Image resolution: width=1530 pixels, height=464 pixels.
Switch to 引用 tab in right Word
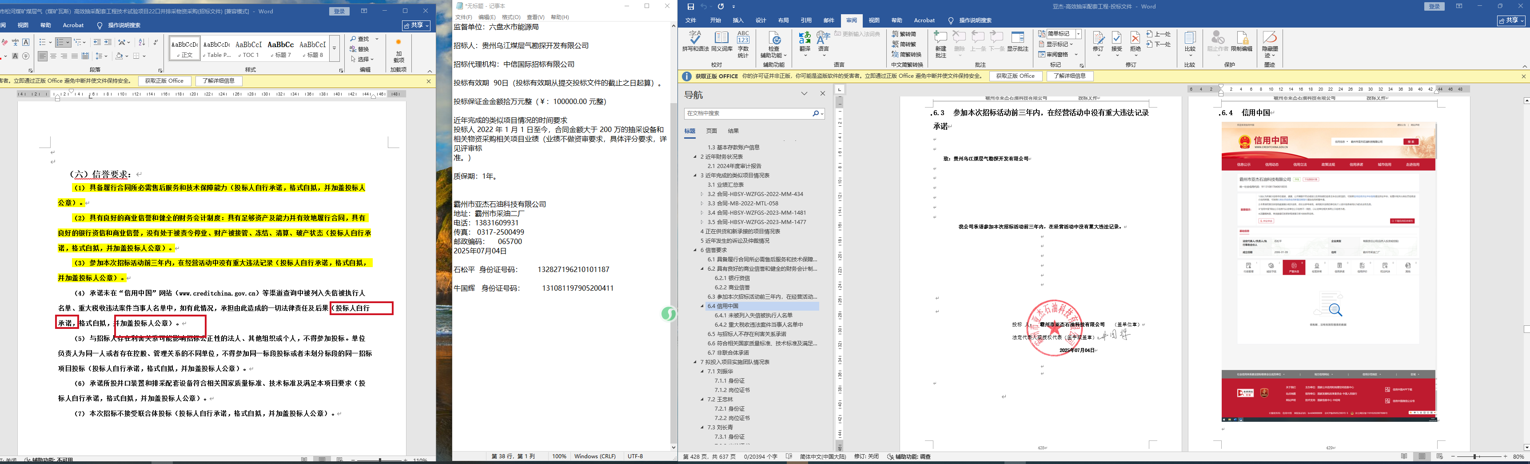pos(806,20)
